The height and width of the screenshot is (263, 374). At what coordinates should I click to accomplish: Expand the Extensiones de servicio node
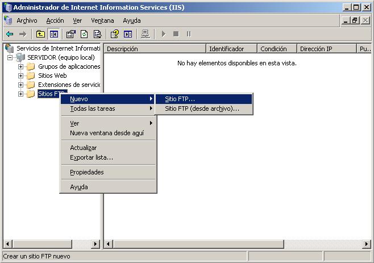21,85
